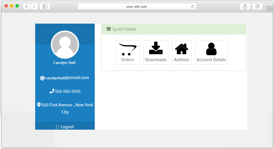Click the 555-555-5555 phone number
274x149 pixels.
pos(68,91)
